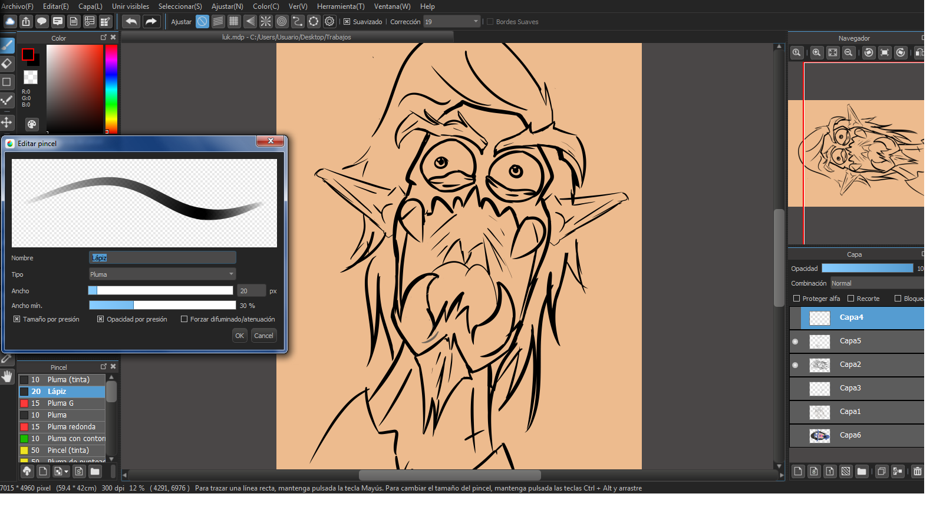The width and height of the screenshot is (943, 530).
Task: Create a new layer in Capa panel
Action: 798,471
